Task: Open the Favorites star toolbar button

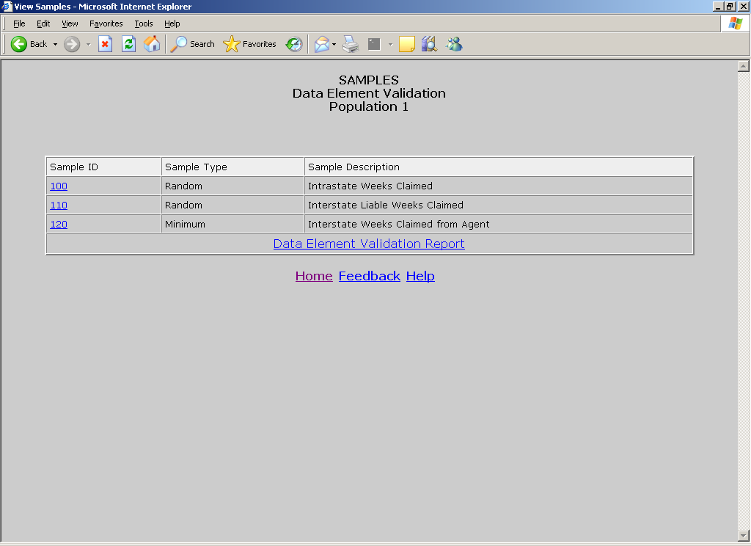Action: pos(249,44)
